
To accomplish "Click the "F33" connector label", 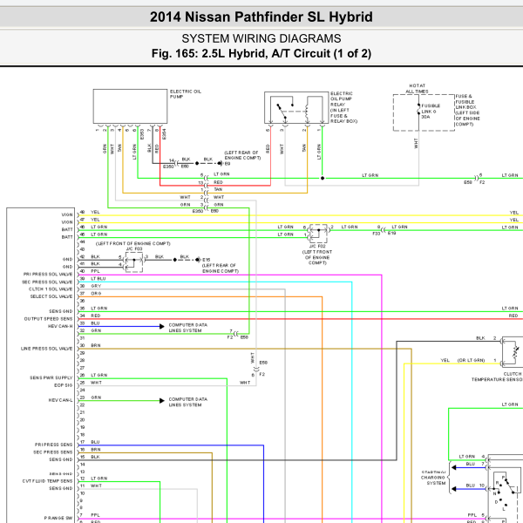I will click(x=376, y=234).
